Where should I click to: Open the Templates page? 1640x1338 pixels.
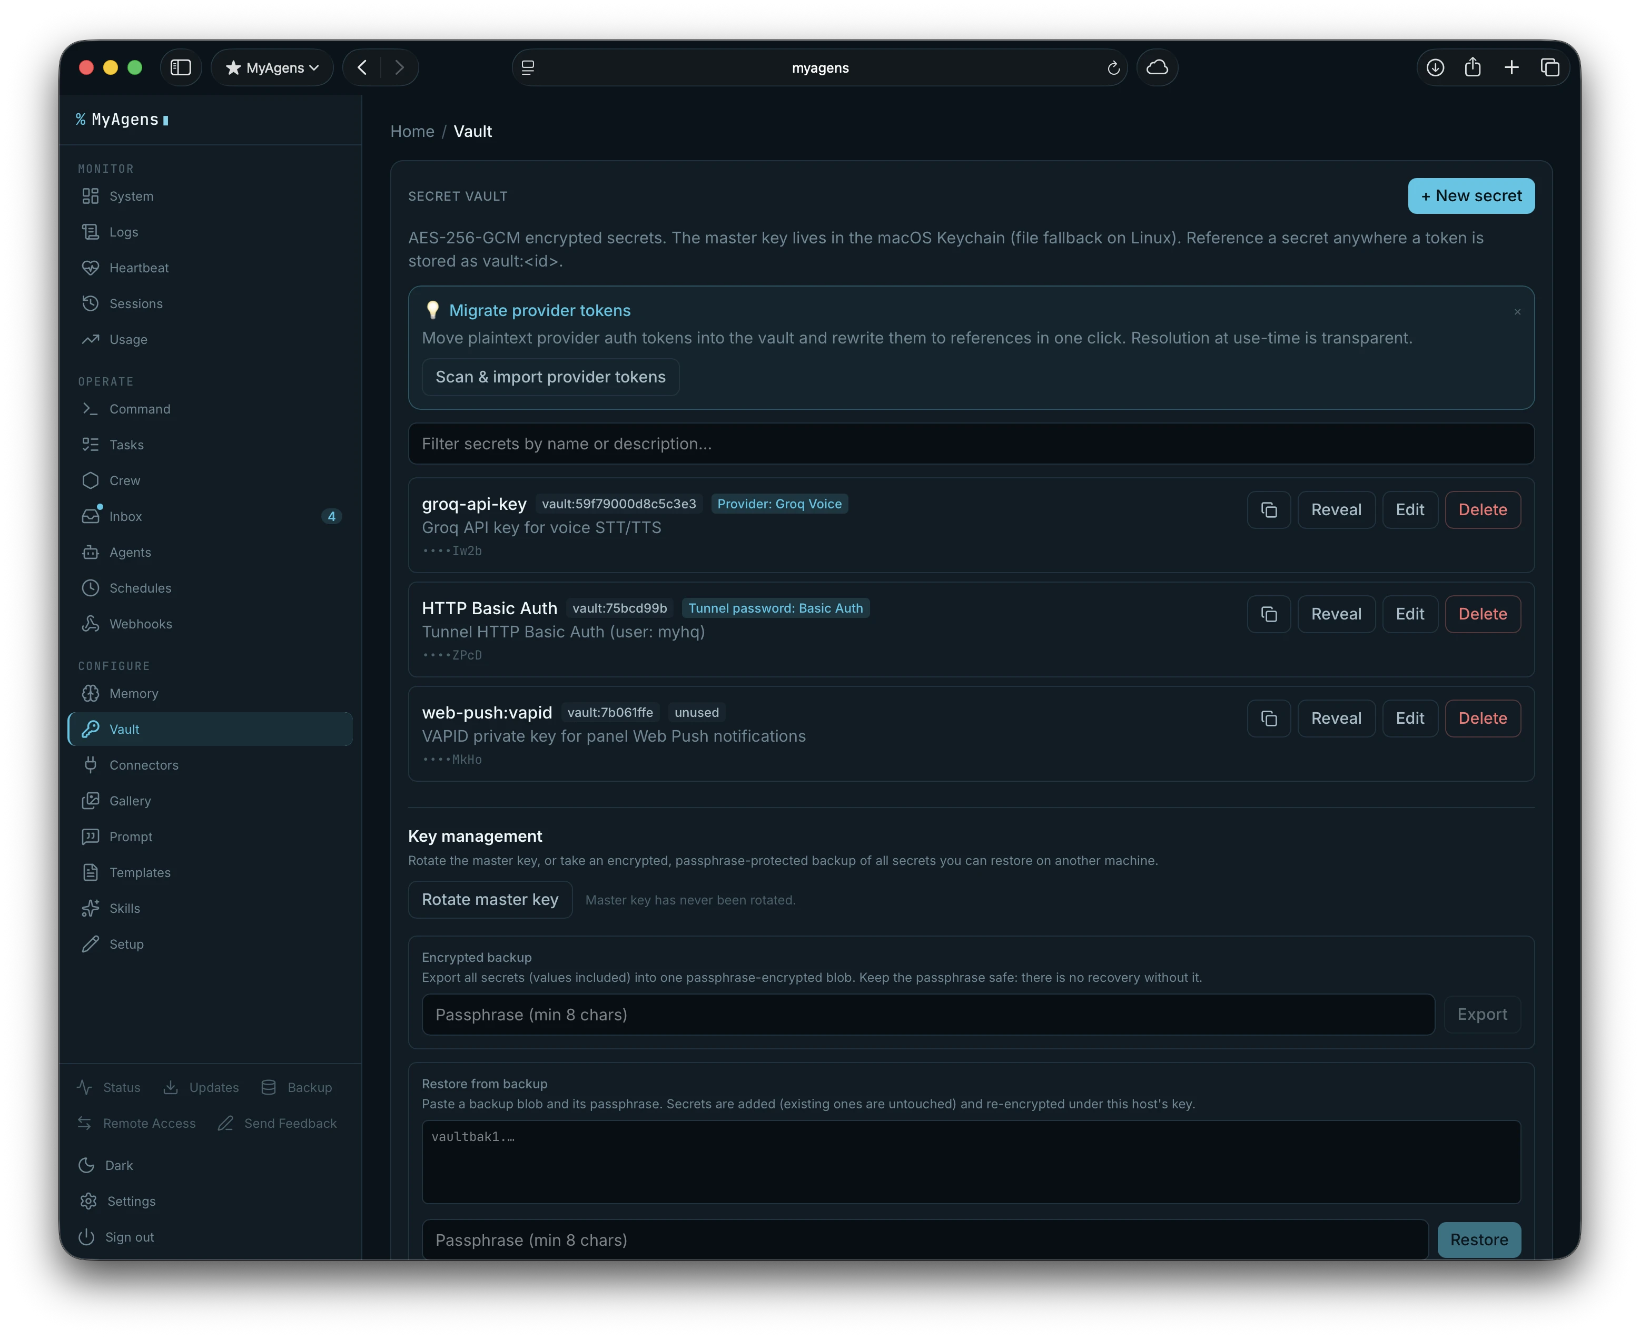[210, 872]
